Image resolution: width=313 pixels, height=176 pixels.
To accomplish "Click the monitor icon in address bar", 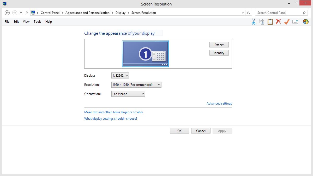I will 33,13.
